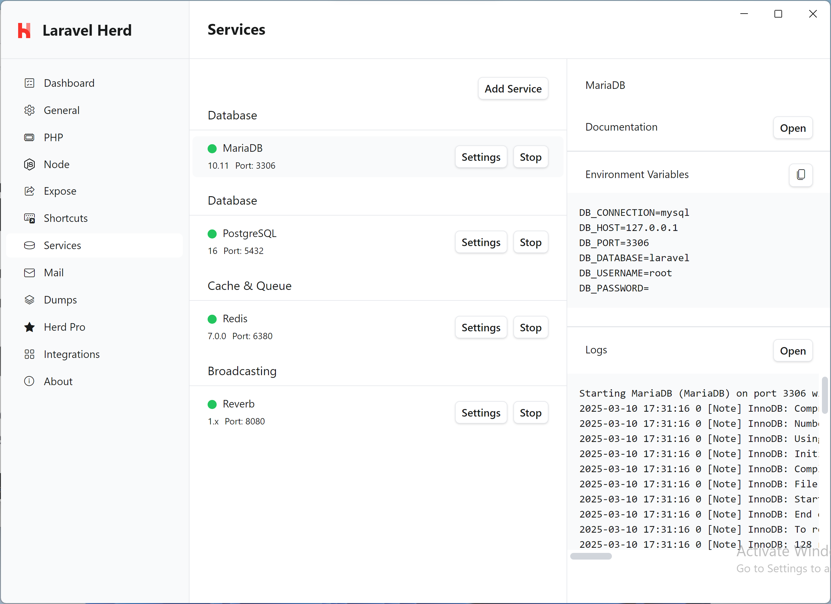Image resolution: width=831 pixels, height=604 pixels.
Task: Open the Mail section
Action: point(53,273)
